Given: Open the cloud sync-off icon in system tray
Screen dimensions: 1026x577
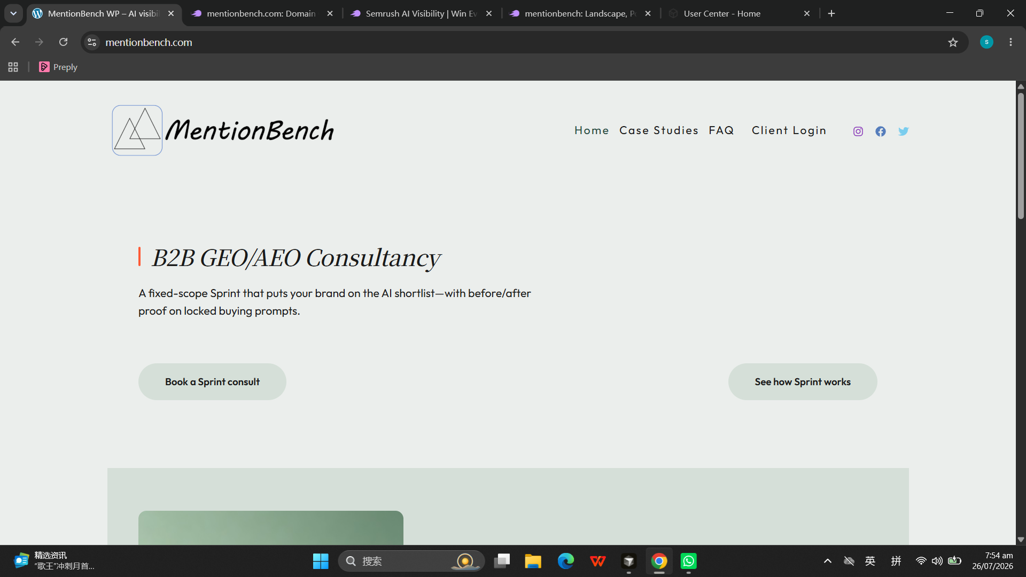Looking at the screenshot, I should click(x=849, y=561).
